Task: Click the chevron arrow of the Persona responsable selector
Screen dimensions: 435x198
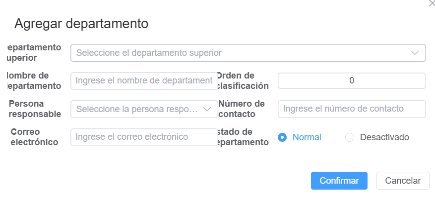Action: coord(207,109)
